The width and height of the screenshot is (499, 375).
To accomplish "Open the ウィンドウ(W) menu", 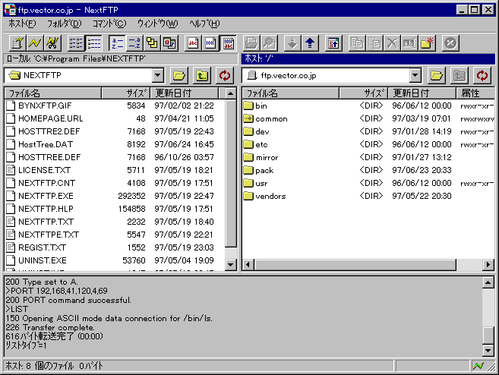I will 158,24.
